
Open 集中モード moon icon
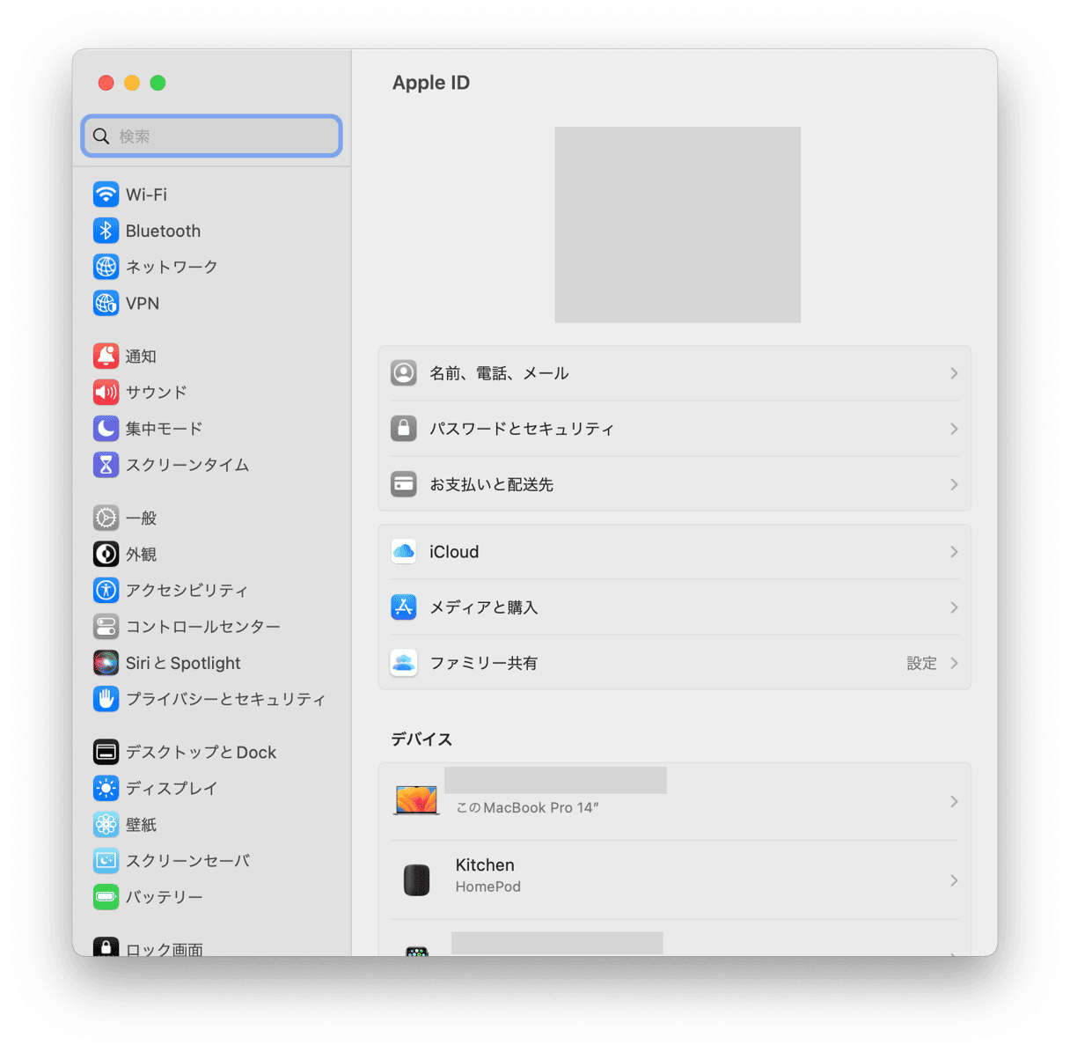pos(106,428)
